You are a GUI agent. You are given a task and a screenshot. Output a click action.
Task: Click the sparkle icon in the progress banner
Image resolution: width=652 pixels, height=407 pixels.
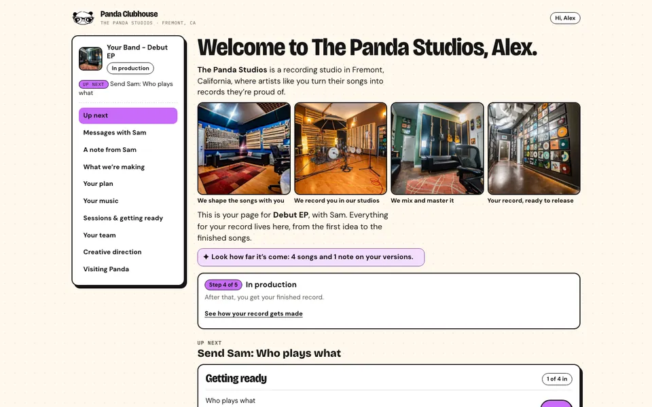206,257
